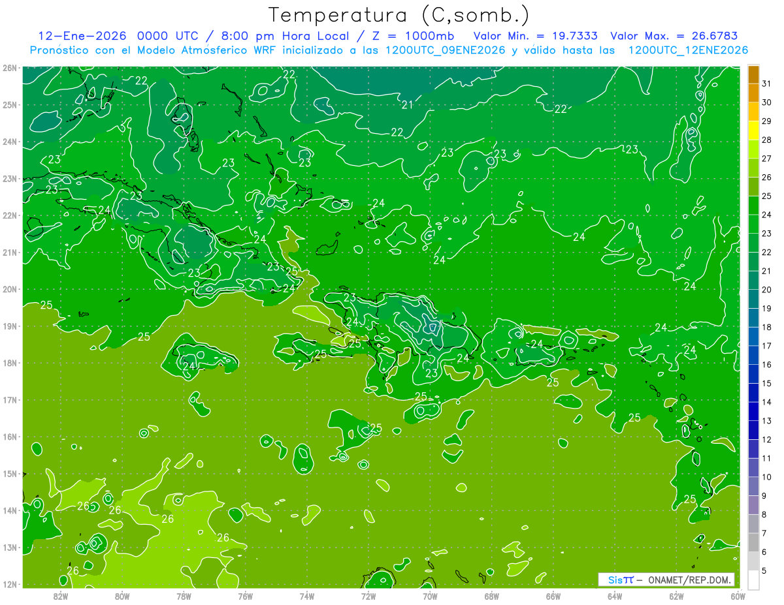The width and height of the screenshot is (784, 605).
Task: Click longitude axis label "66W"
Action: [x=553, y=596]
